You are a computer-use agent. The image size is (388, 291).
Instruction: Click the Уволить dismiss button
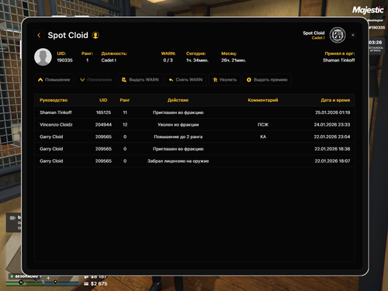(224, 80)
